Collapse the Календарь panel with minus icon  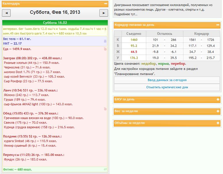106,3
